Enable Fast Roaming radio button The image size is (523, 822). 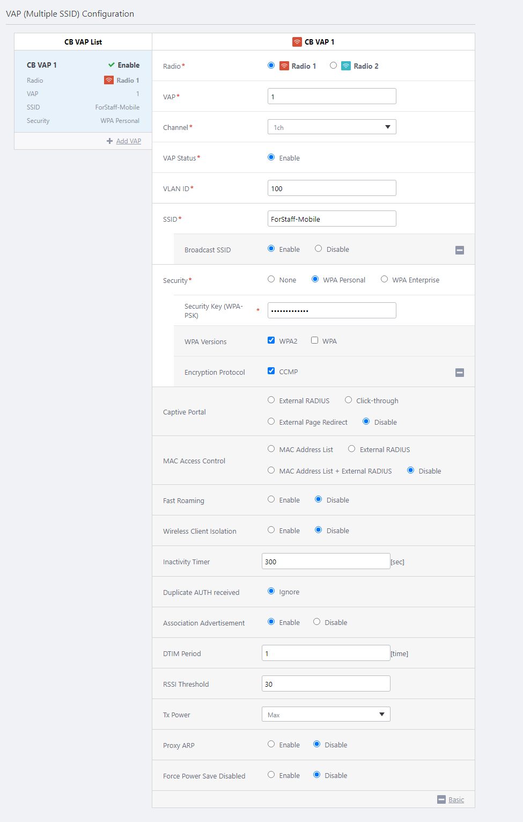point(271,499)
